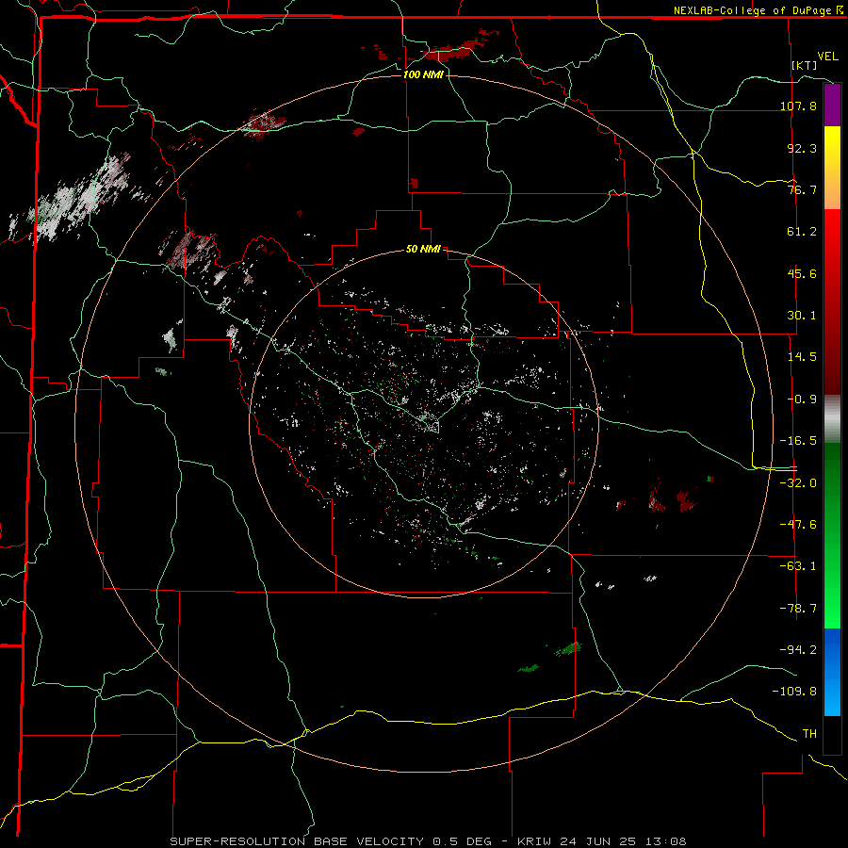Click the -47.6 velocity scale value
Screen dimensions: 848x848
798,525
